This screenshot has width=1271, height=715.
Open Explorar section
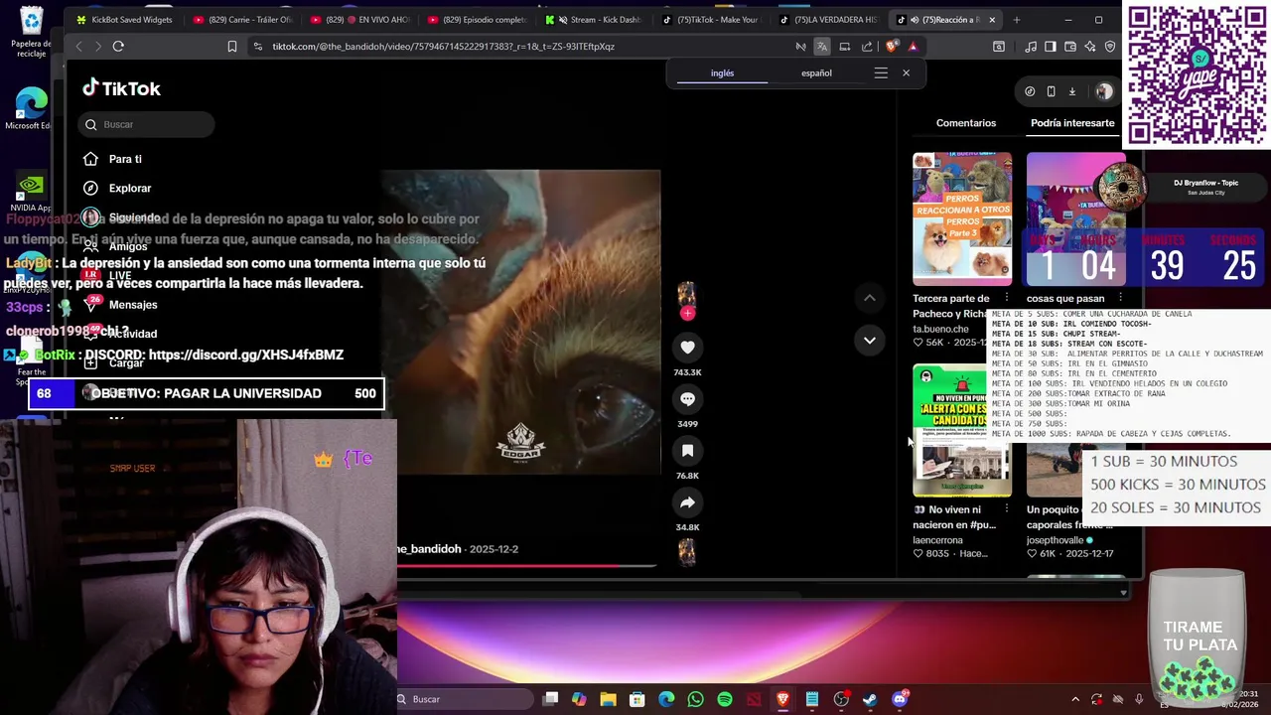point(130,188)
